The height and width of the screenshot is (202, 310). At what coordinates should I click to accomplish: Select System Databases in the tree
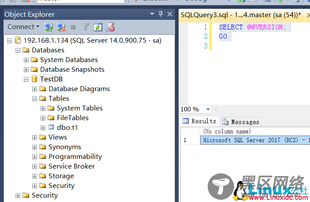coord(69,60)
